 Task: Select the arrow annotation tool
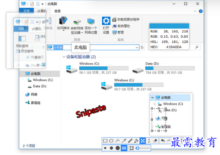pos(124,141)
